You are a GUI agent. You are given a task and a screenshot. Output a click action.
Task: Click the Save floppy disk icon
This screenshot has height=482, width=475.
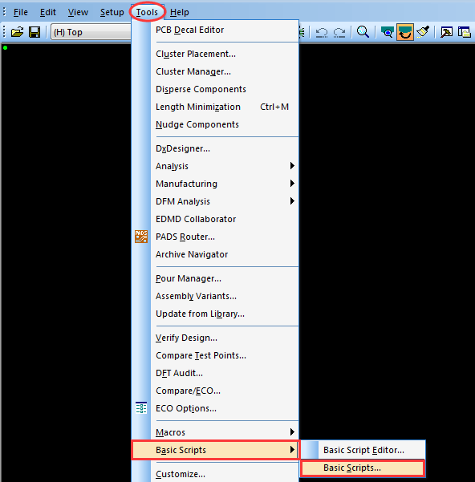click(x=35, y=32)
